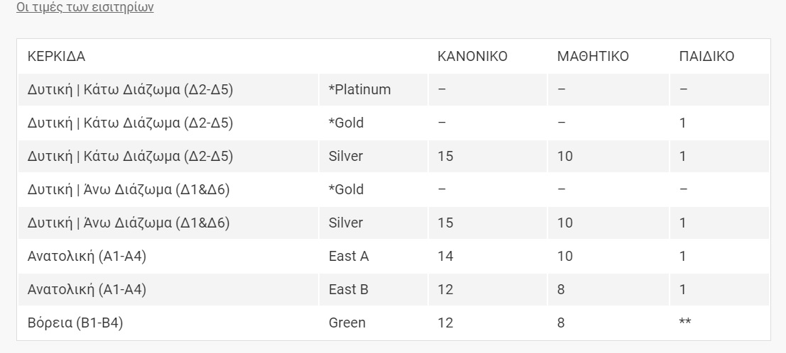Select Ανατολική (Α1-Α4) in the East B row

(x=87, y=289)
